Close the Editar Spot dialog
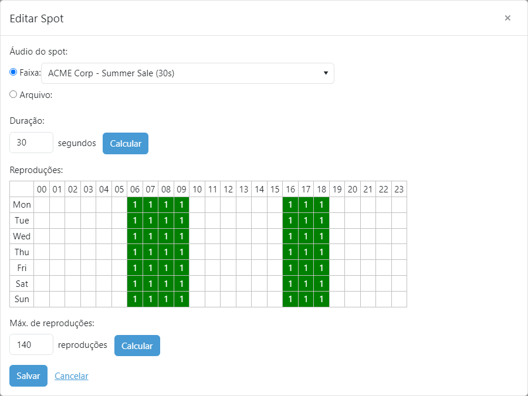The image size is (528, 396). click(507, 18)
